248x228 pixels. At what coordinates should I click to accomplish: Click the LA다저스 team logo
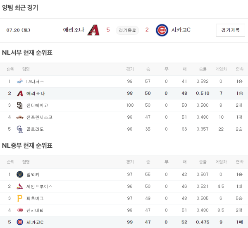(19, 82)
